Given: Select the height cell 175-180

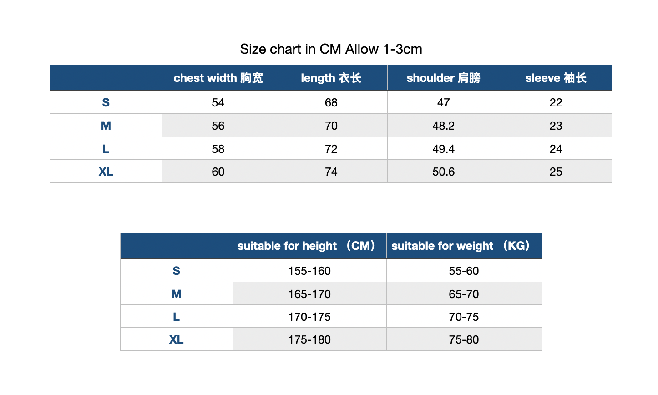Looking at the screenshot, I should tap(309, 339).
